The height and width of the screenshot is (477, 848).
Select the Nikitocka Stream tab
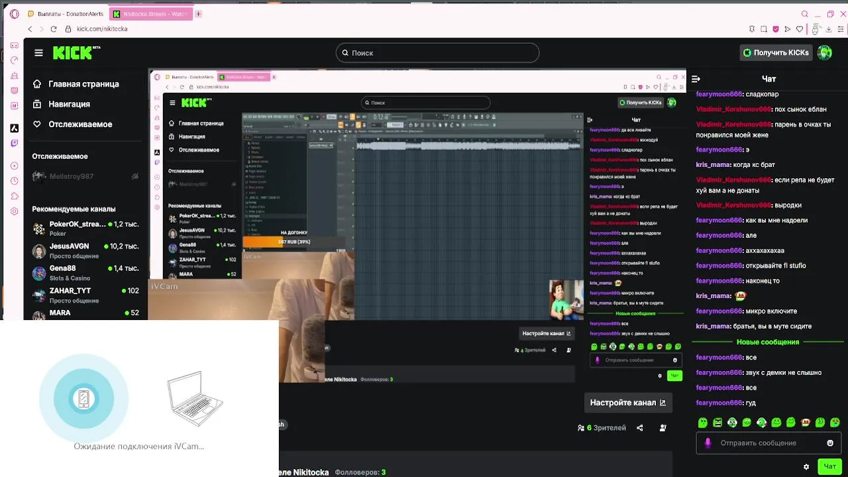click(151, 14)
